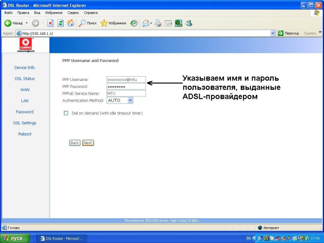Click the PPP Username input field
324x243 pixels.
pos(126,80)
